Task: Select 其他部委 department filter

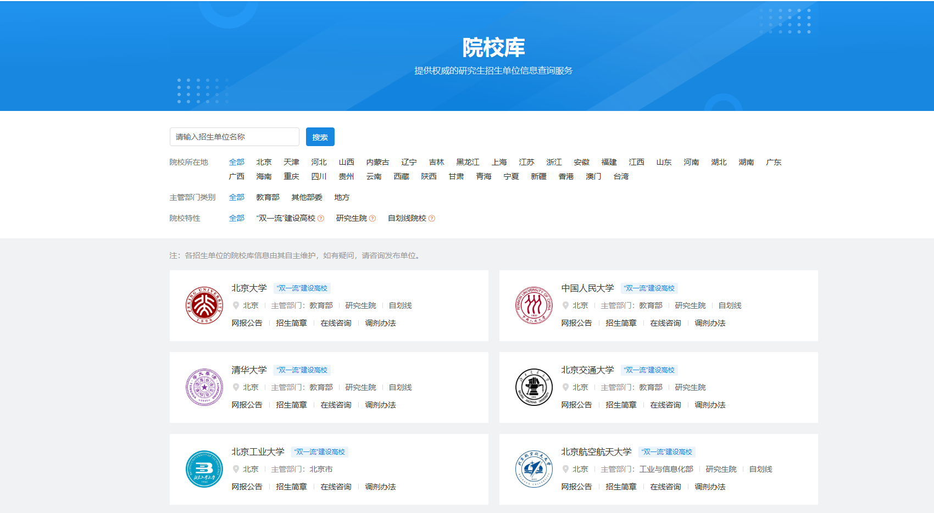Action: click(x=307, y=197)
